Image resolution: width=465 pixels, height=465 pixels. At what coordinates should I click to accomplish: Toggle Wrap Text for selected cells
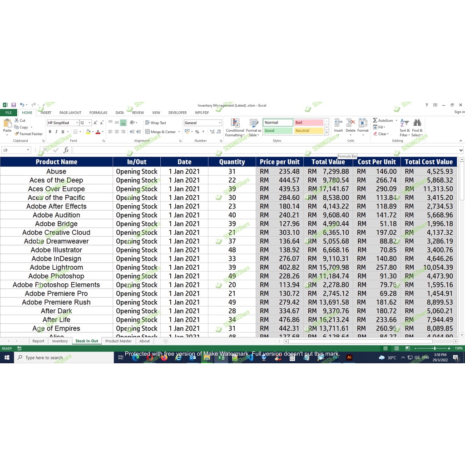156,123
